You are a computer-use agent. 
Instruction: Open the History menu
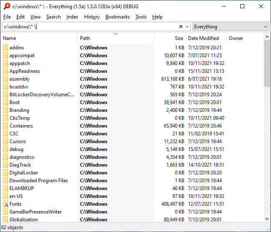(x=92, y=17)
